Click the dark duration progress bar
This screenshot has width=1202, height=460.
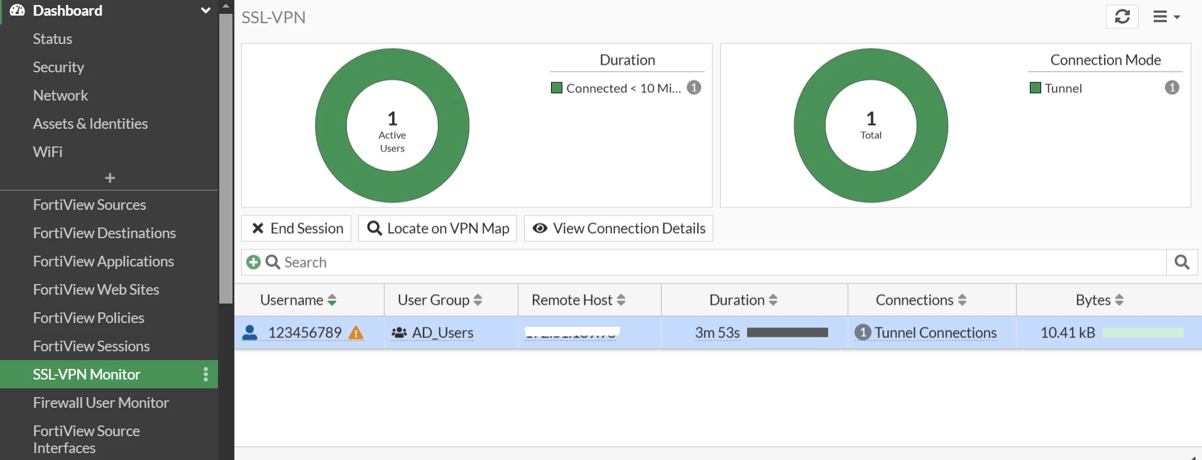coord(787,332)
